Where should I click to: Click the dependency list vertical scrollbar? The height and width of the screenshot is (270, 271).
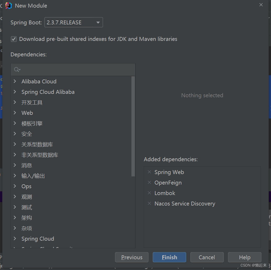coord(133,126)
